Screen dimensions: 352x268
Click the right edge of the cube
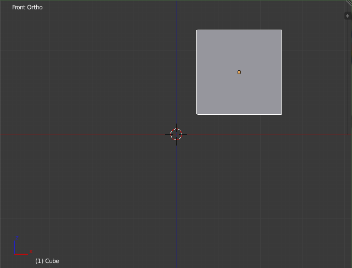click(281, 72)
